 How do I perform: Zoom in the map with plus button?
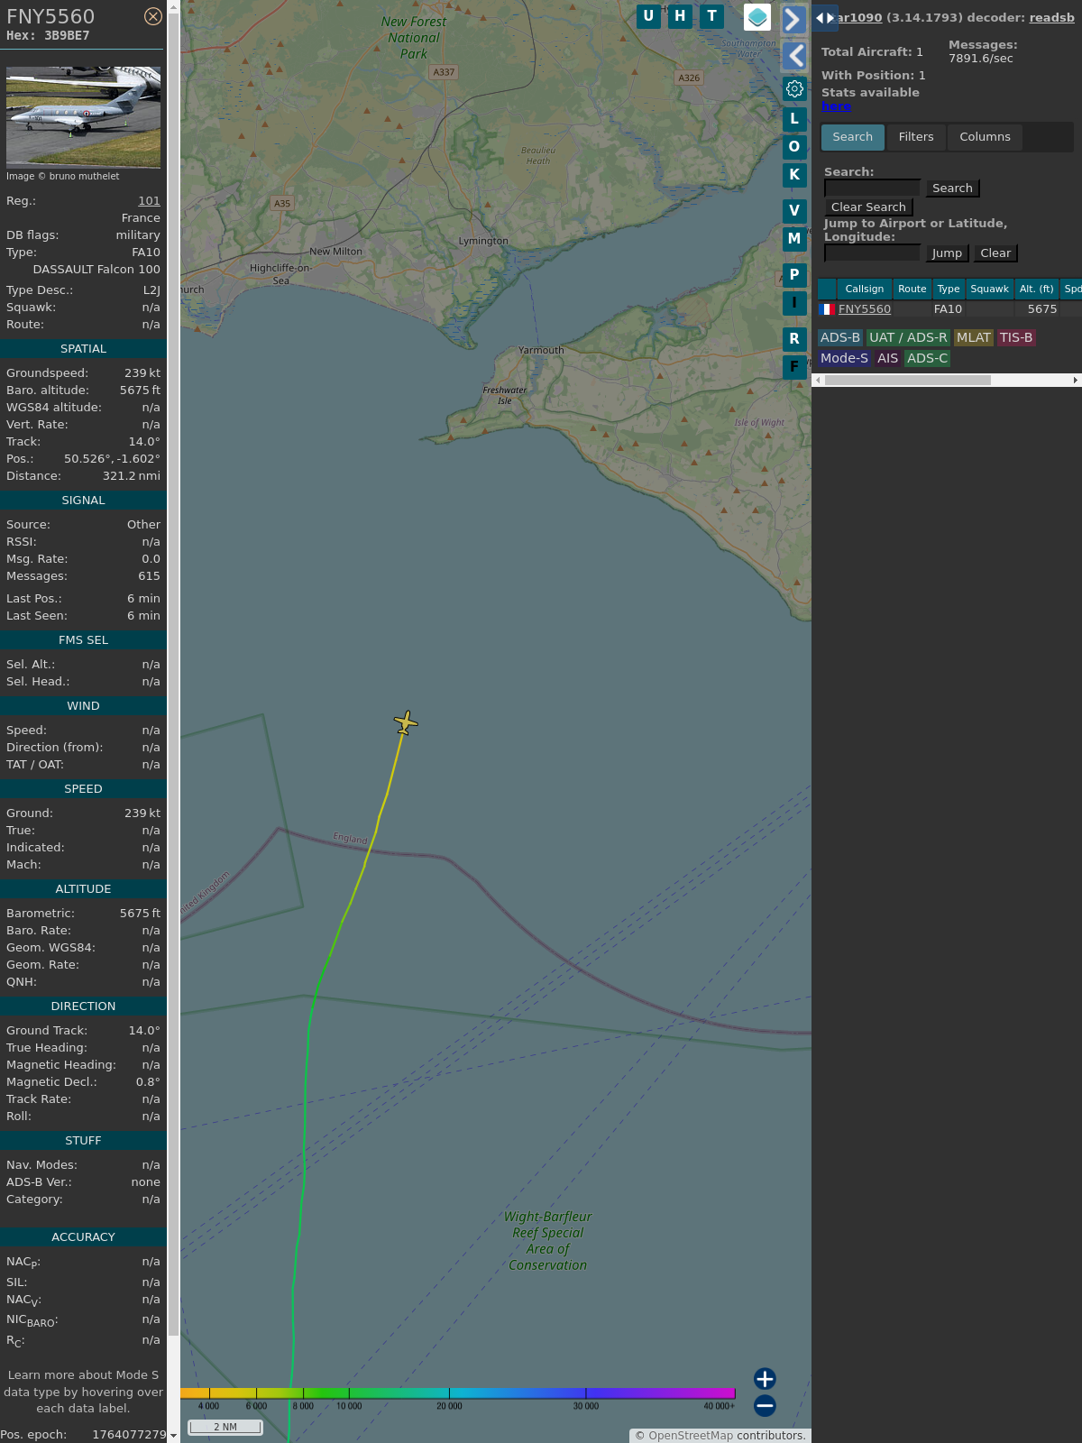[x=765, y=1379]
